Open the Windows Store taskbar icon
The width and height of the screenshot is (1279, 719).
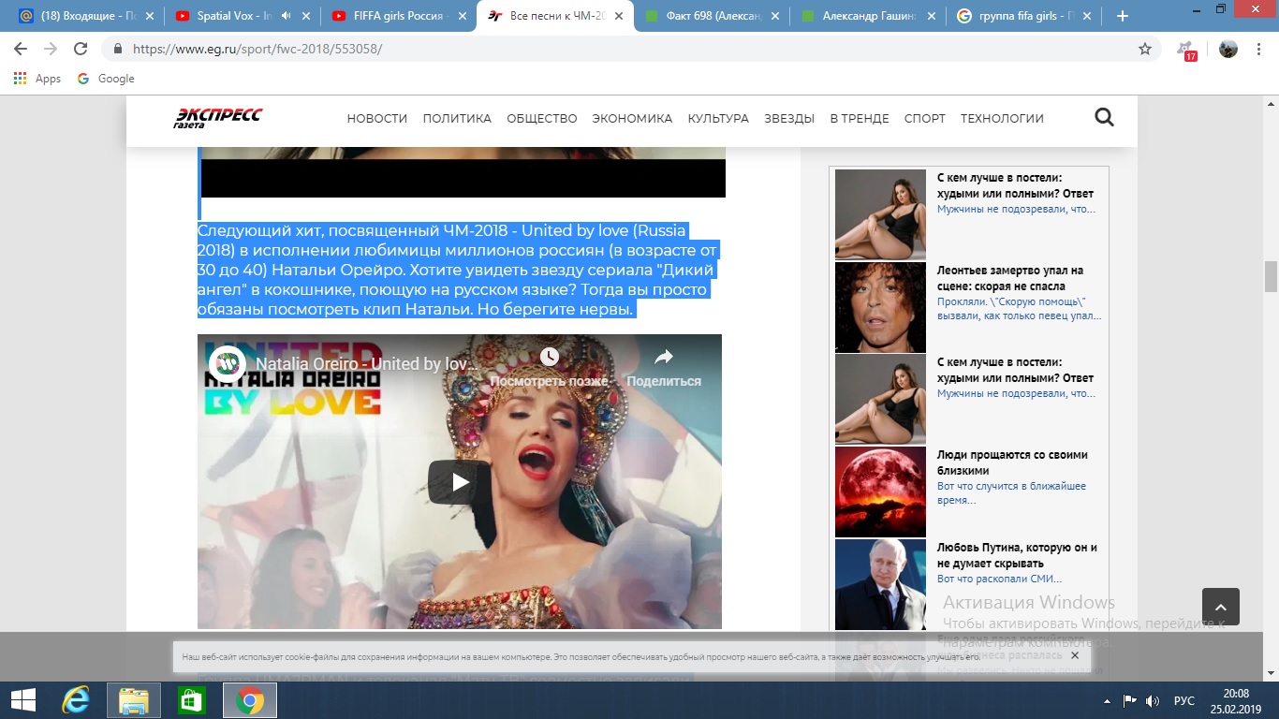click(x=192, y=700)
